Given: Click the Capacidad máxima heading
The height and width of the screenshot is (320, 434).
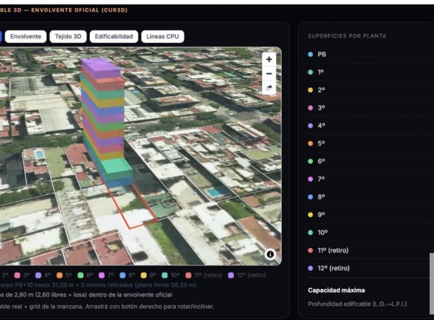Looking at the screenshot, I should click(x=336, y=290).
